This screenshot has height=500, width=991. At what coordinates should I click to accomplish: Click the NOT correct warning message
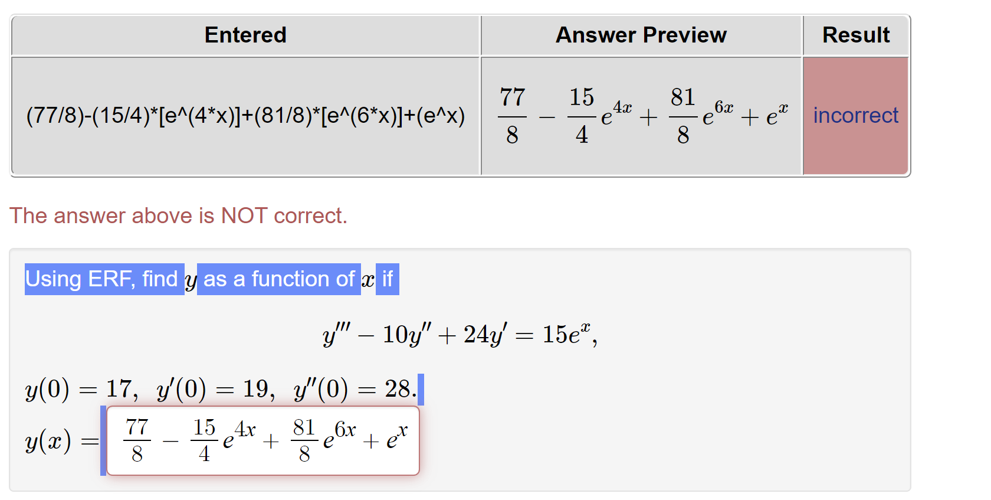(x=179, y=215)
